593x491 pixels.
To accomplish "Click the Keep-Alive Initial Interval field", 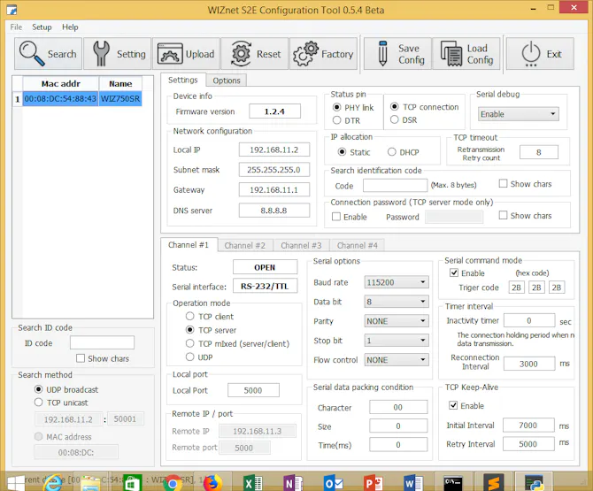I will pyautogui.click(x=528, y=425).
